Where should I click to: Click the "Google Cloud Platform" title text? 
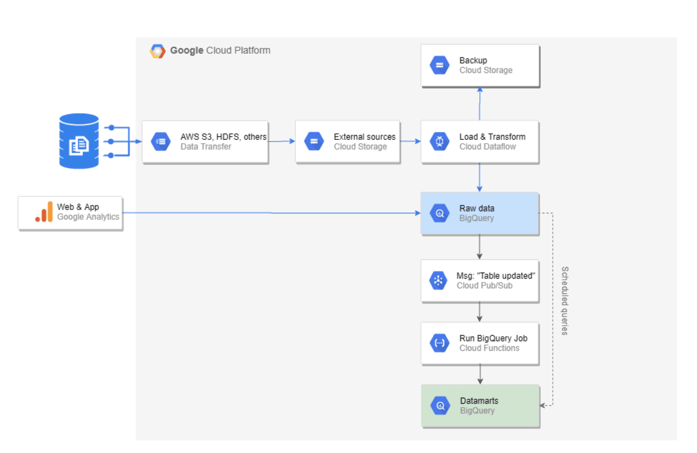pos(220,50)
